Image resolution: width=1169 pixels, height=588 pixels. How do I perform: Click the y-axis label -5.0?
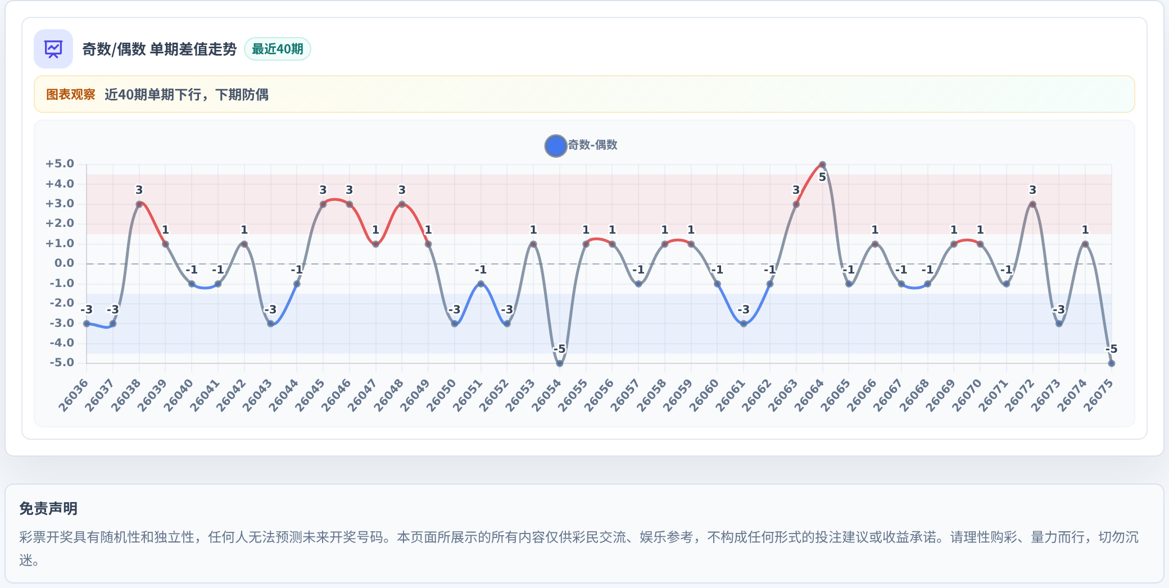click(x=62, y=363)
